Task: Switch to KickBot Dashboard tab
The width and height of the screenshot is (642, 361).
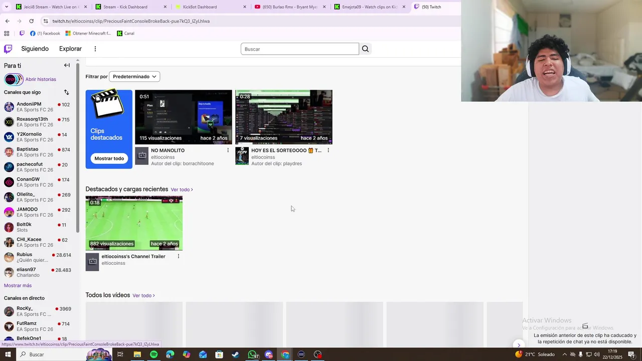Action: [211, 7]
